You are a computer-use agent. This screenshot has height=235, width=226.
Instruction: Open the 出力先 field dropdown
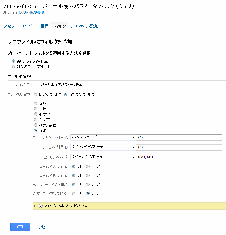pyautogui.click(x=103, y=157)
